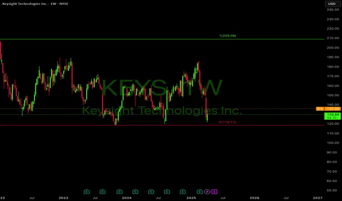Select the 0(118.57) Fibonacci level label
Screen dimensions: 342x201
click(228, 122)
